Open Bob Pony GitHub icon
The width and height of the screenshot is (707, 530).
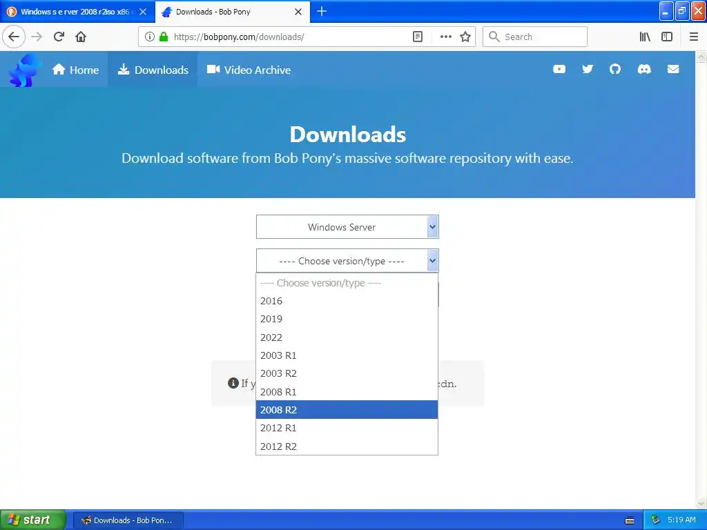615,69
